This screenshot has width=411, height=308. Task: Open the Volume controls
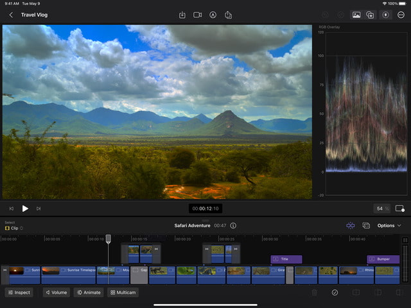pyautogui.click(x=56, y=293)
